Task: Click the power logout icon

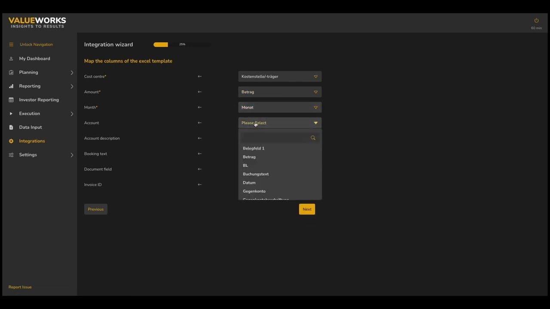Action: coord(536,21)
